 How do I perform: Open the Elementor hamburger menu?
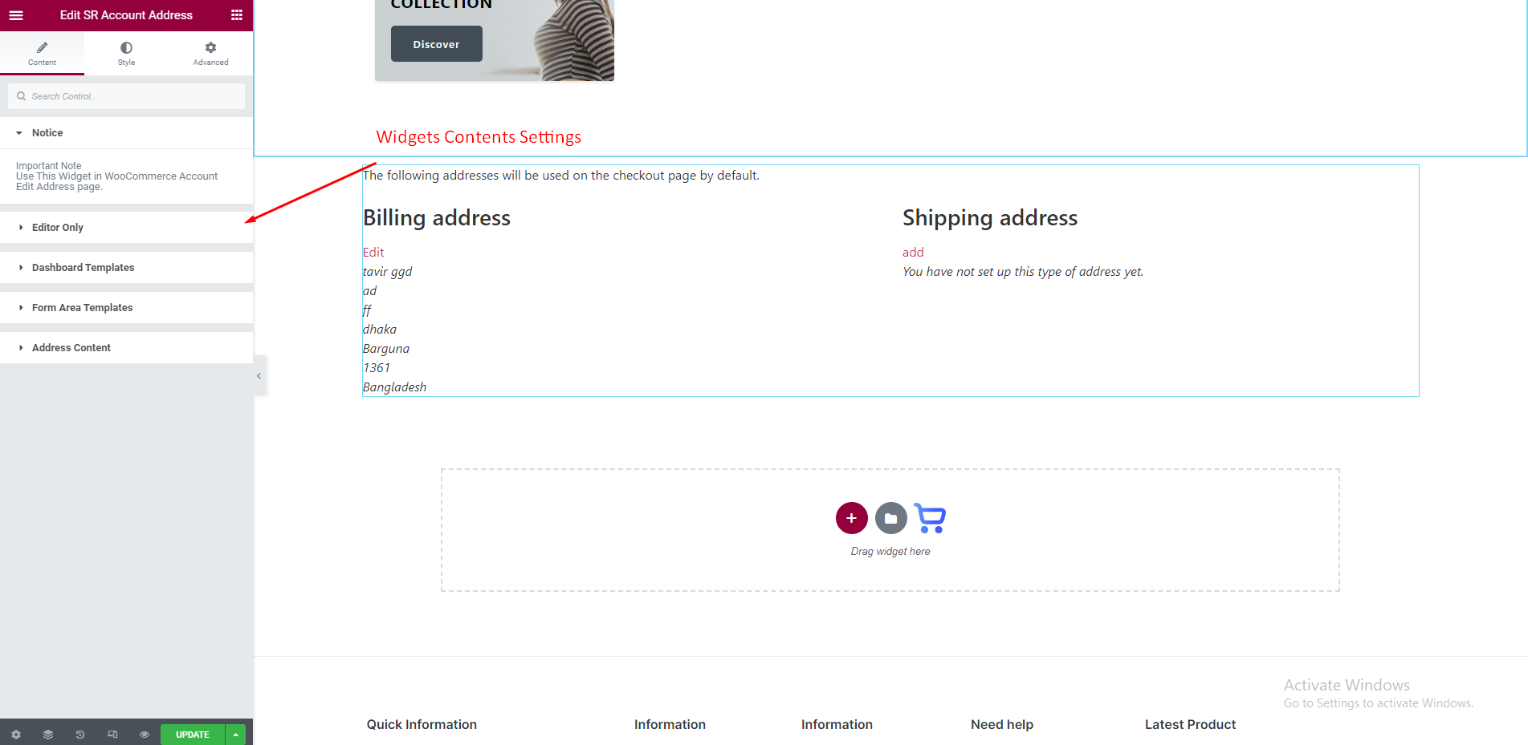(16, 15)
